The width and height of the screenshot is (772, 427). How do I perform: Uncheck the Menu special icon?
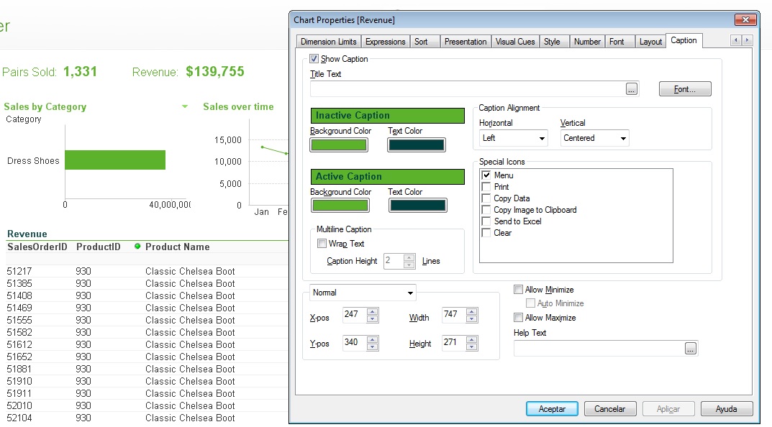click(x=486, y=175)
